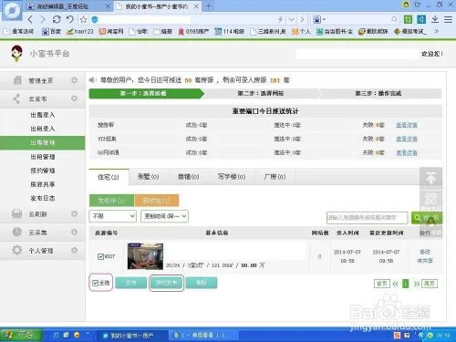Open the 更新时间 sort dropdown
The height and width of the screenshot is (342, 456).
(x=164, y=216)
